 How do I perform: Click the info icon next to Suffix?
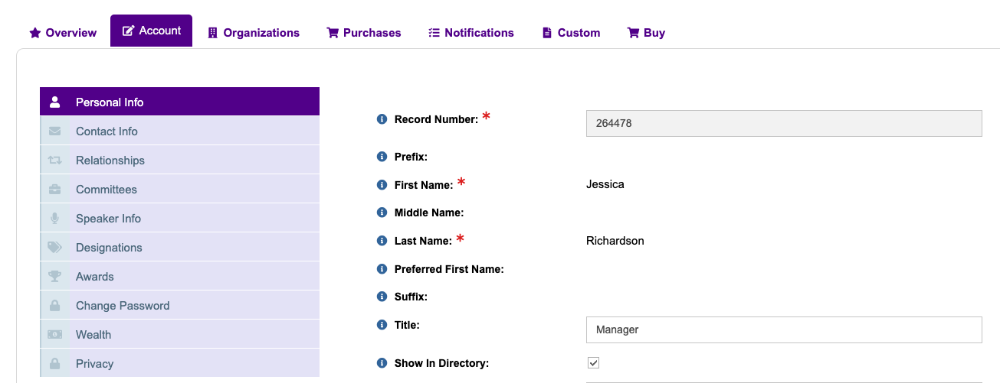click(x=382, y=297)
